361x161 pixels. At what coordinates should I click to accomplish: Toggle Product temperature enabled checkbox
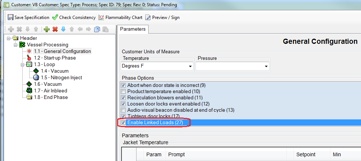tap(123, 91)
